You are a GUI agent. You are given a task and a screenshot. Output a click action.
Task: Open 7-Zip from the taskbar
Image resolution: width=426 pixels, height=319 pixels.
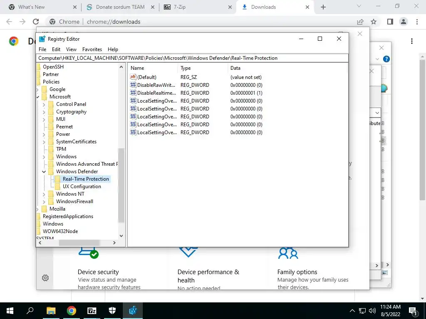[92, 311]
